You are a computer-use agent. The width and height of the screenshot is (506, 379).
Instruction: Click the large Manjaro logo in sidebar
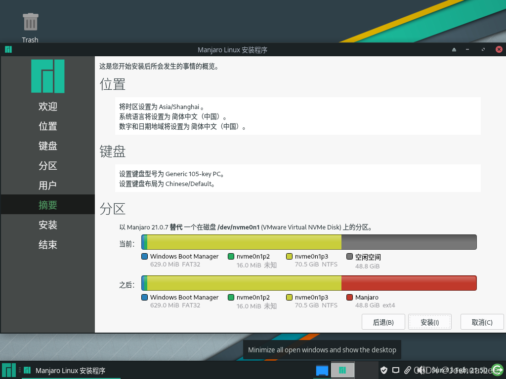(48, 76)
